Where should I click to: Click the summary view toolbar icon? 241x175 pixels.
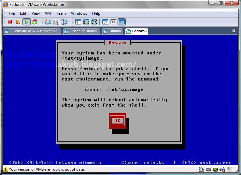point(105,22)
